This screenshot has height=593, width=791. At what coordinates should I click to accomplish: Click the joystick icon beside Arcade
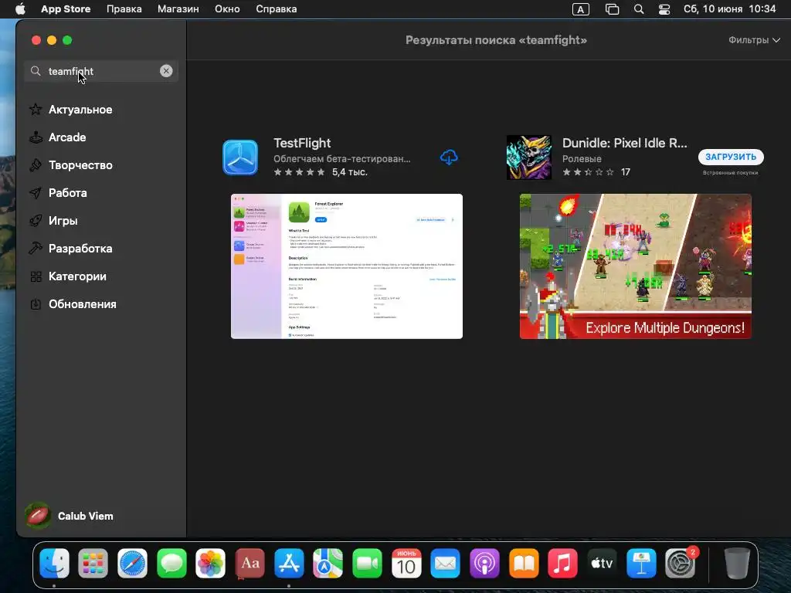click(36, 137)
